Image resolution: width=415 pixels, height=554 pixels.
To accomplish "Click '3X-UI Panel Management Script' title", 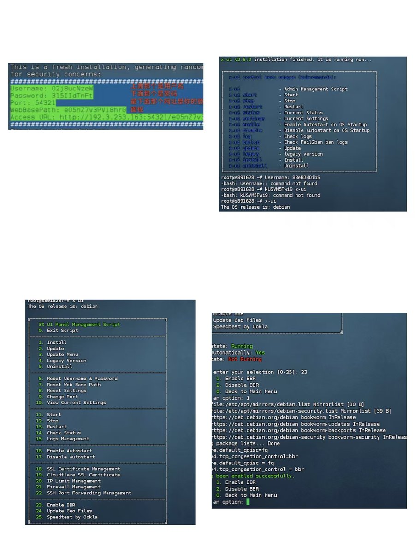I will [x=79, y=325].
